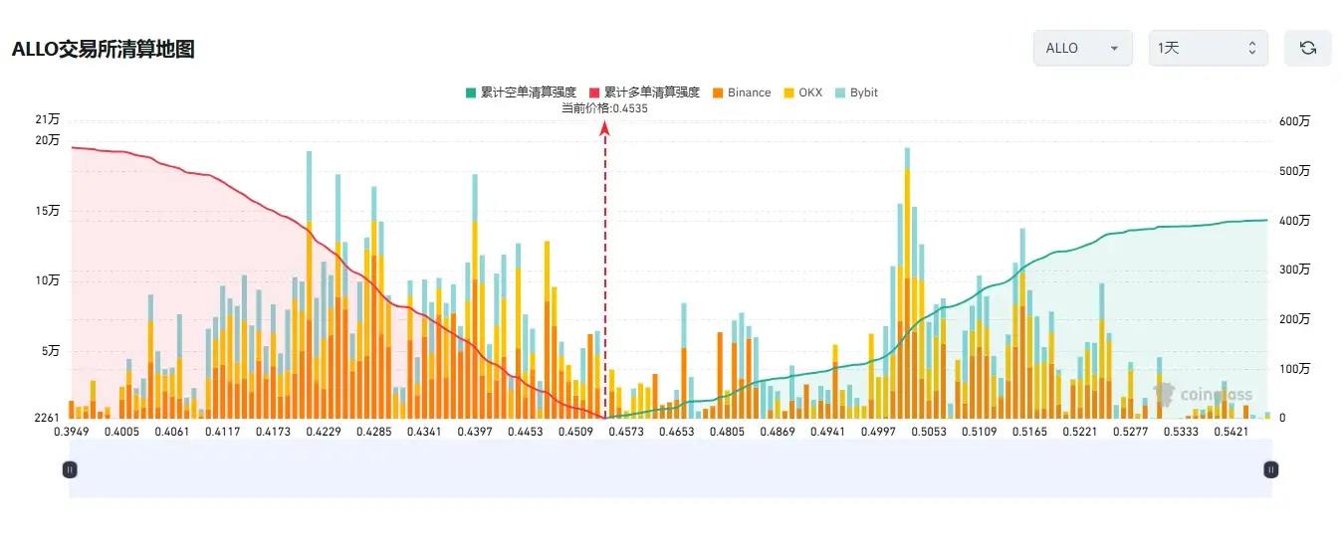
Task: Click the right axis label 600万
Action: 1294,121
